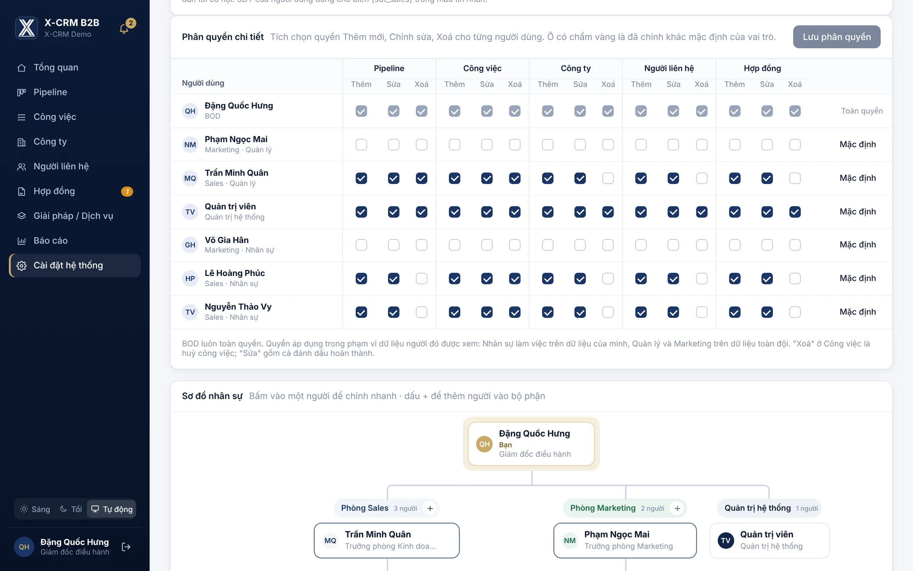913x571 pixels.
Task: Add a person to Phòng Sales with plus icon
Action: coord(430,508)
